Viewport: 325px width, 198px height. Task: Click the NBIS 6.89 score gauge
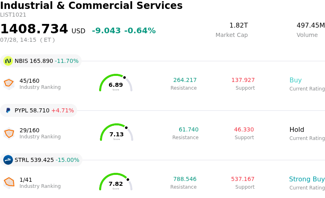pos(116,83)
